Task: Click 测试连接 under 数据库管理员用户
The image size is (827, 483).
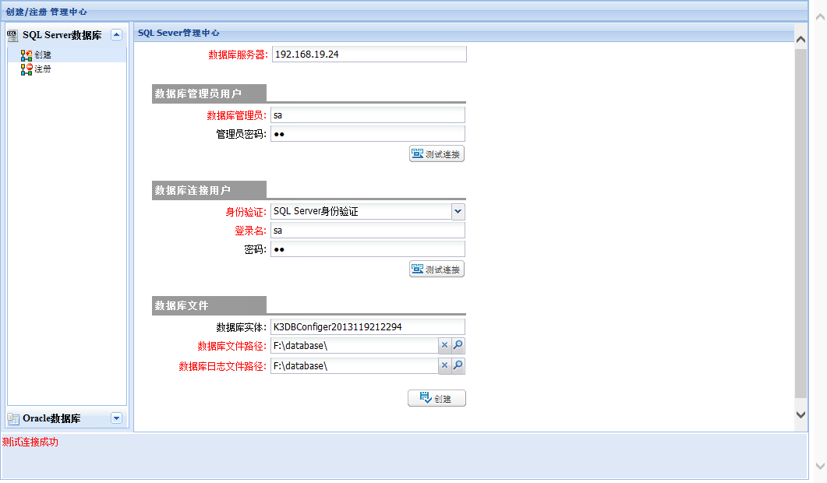Action: 436,154
